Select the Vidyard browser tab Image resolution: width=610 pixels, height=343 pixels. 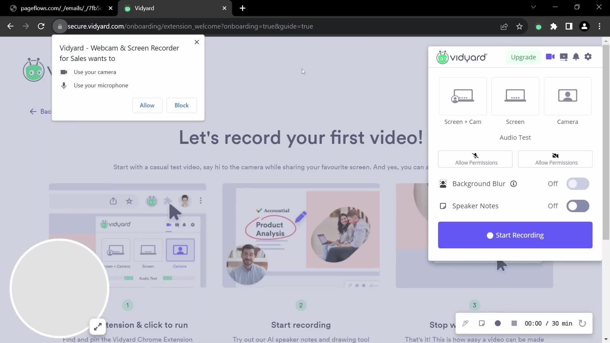(x=175, y=8)
